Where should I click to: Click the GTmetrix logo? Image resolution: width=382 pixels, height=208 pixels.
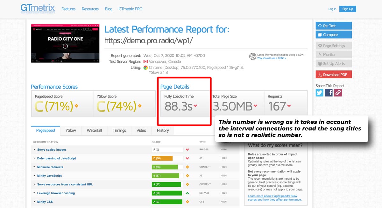point(38,9)
